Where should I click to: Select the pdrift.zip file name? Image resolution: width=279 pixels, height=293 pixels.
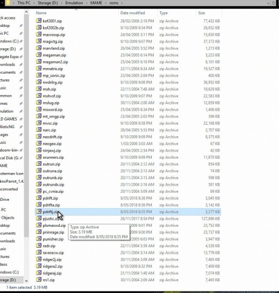coord(50,198)
